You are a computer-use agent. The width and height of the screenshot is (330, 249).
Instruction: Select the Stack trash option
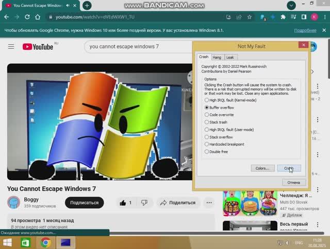pyautogui.click(x=216, y=122)
